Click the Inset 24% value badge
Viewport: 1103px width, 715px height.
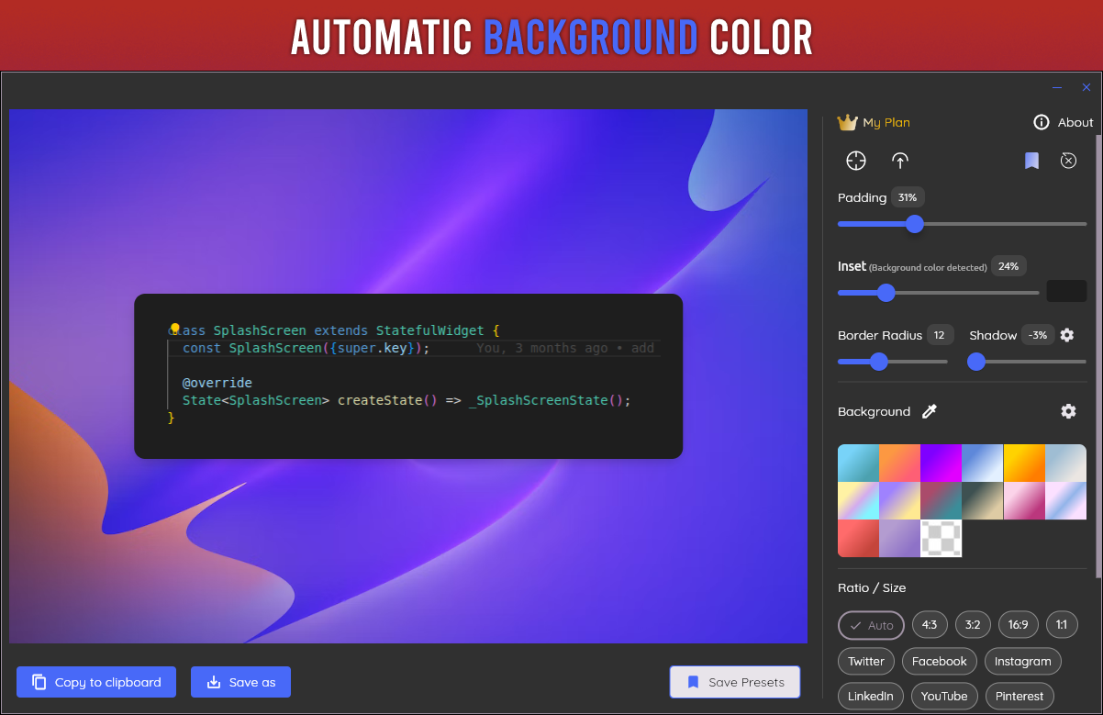[x=1008, y=266]
